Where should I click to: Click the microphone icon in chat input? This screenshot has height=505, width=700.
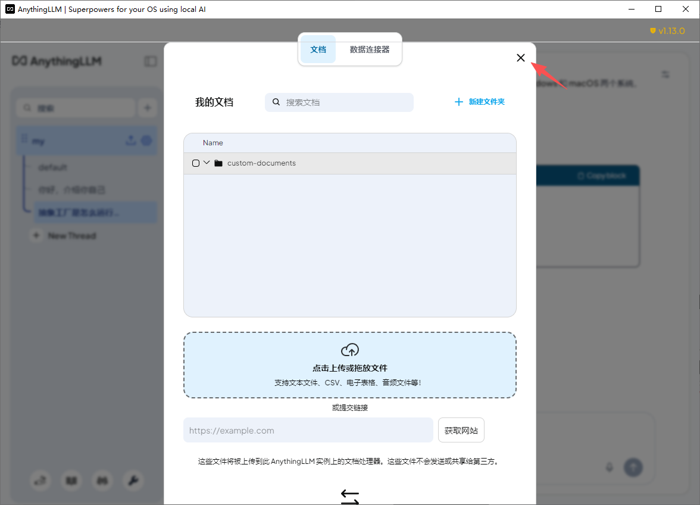(x=610, y=467)
